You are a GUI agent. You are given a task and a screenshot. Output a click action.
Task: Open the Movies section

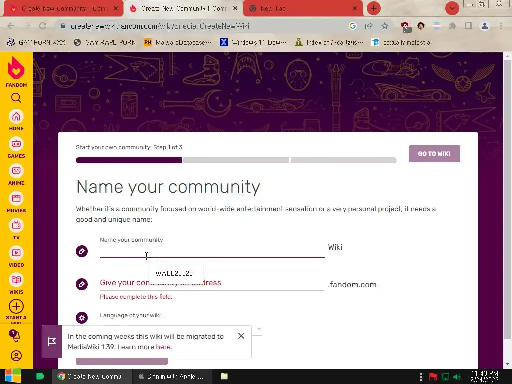pos(16,203)
